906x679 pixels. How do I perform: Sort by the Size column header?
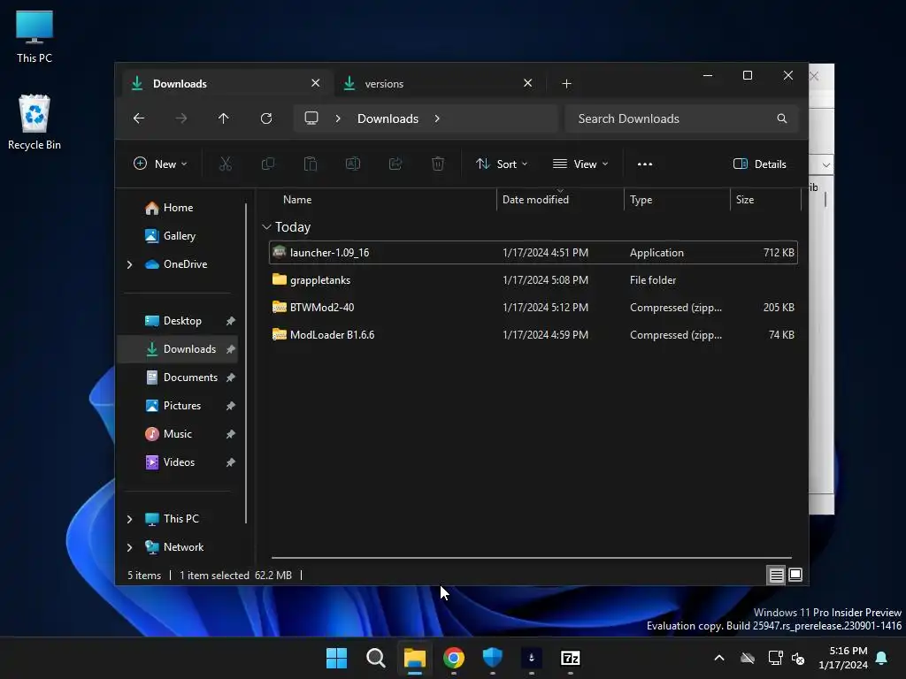coord(765,200)
